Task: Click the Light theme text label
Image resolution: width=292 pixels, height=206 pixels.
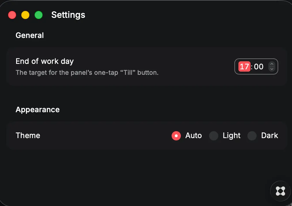Action: click(232, 136)
